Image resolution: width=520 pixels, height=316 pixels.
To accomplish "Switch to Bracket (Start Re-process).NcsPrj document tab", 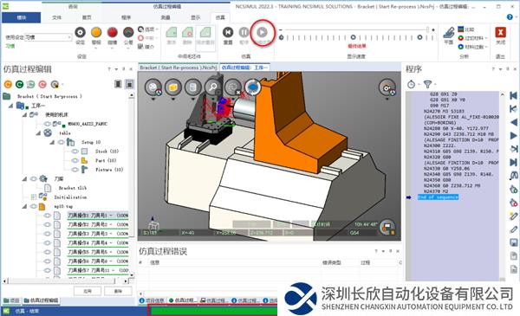I will (x=178, y=68).
